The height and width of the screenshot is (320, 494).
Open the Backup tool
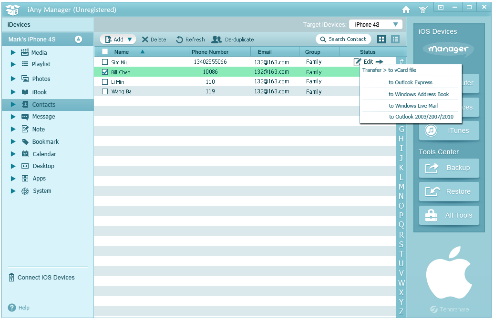449,168
